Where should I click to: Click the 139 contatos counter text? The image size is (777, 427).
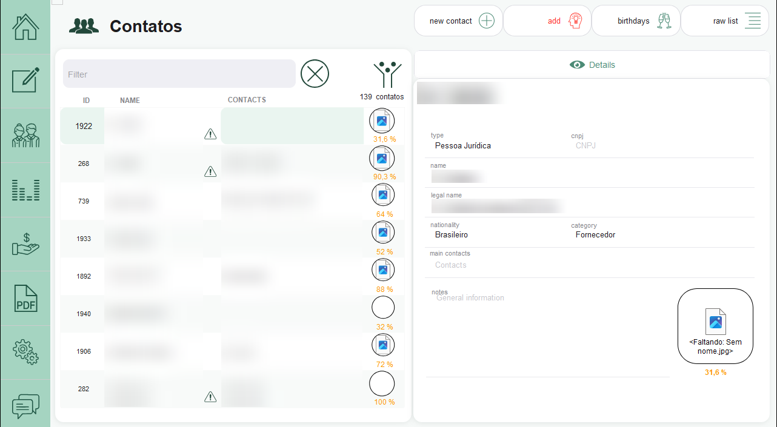(382, 97)
